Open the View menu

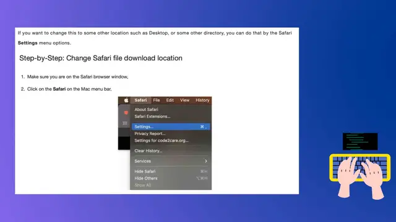coord(184,100)
